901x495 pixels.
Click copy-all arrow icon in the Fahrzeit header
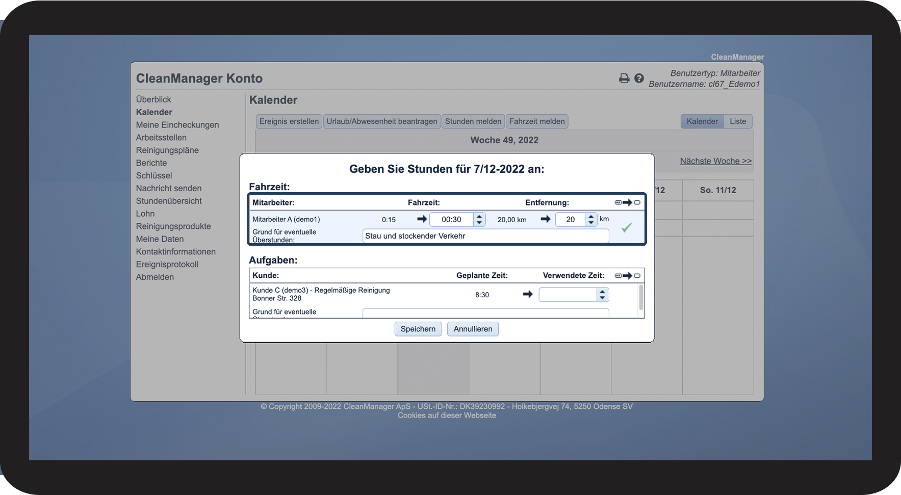point(627,202)
